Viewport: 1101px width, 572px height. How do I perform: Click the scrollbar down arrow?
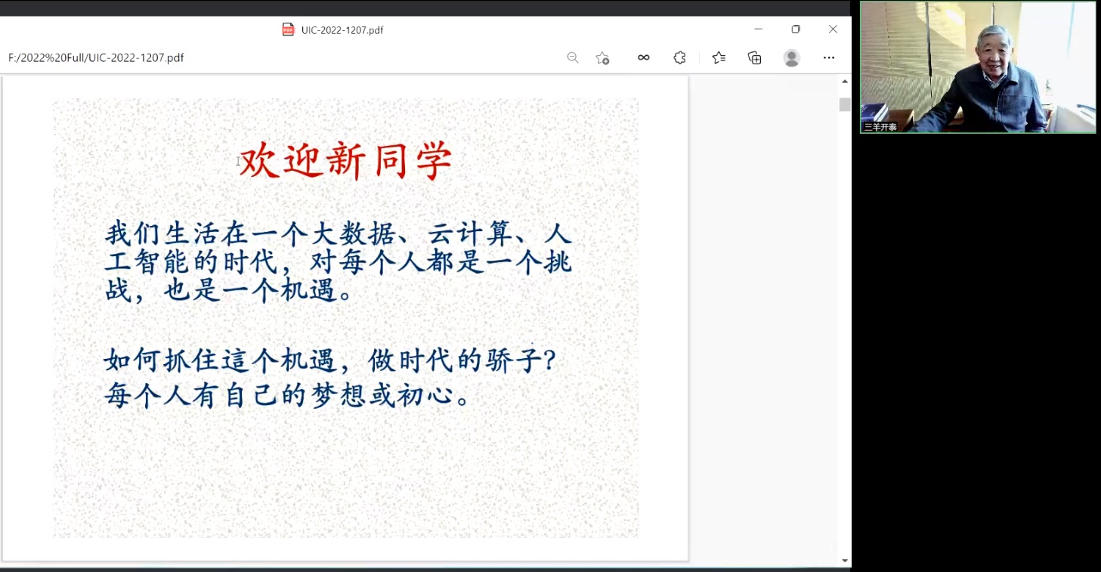pyautogui.click(x=845, y=561)
